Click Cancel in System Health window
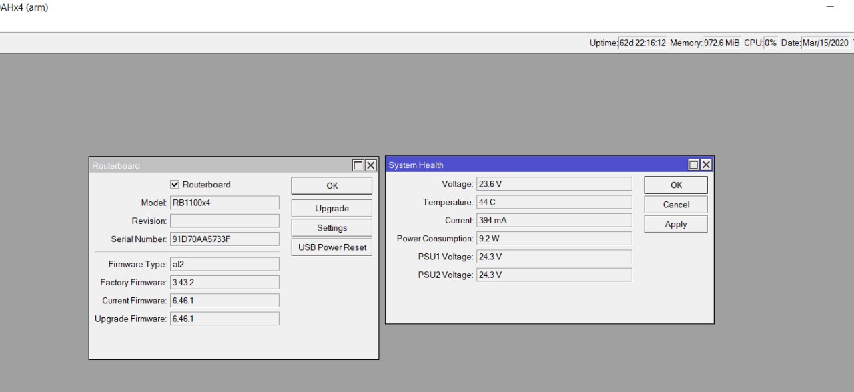 676,205
